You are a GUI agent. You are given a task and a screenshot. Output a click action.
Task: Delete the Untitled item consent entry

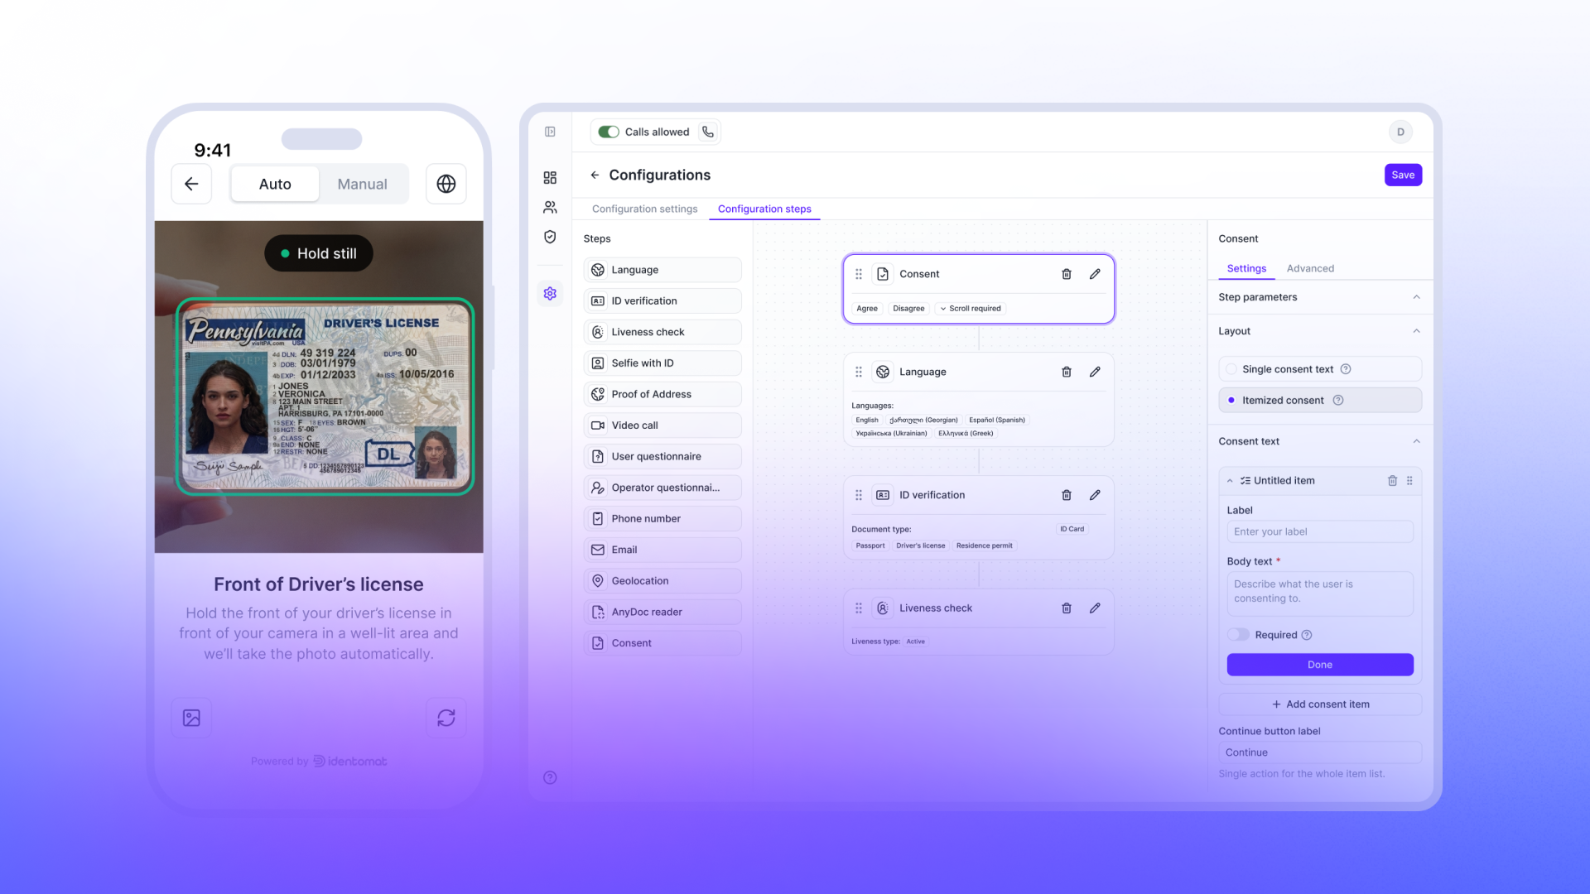pos(1392,480)
